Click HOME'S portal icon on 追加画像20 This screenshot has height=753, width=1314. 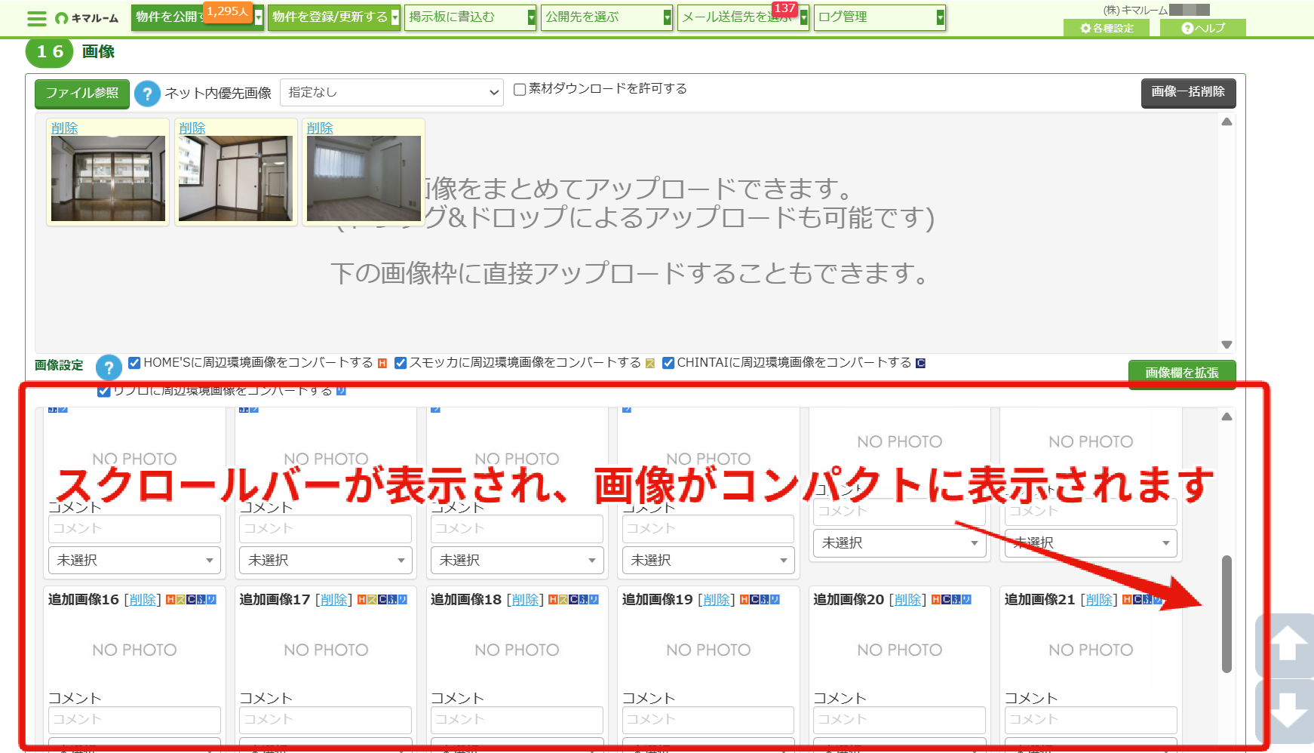coord(936,600)
